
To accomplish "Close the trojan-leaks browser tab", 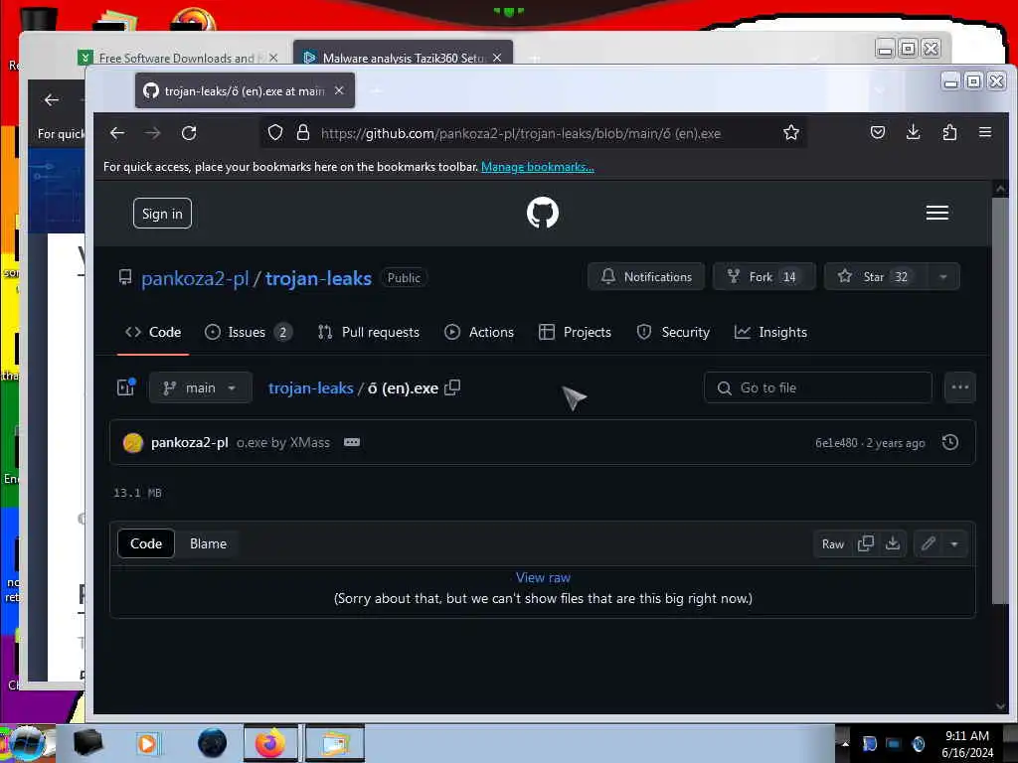I will pyautogui.click(x=339, y=90).
